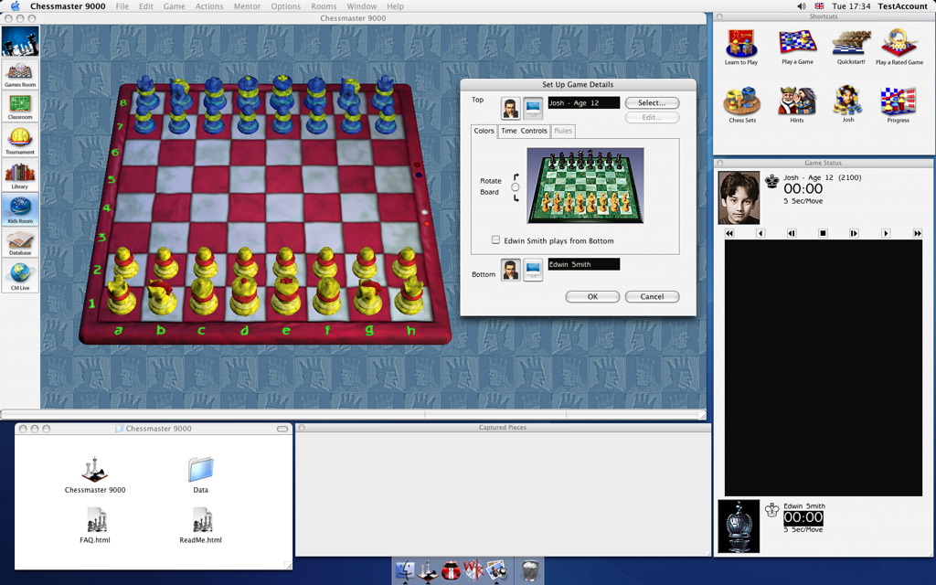Select the ReadMe.html file
The width and height of the screenshot is (936, 585).
coord(200,526)
